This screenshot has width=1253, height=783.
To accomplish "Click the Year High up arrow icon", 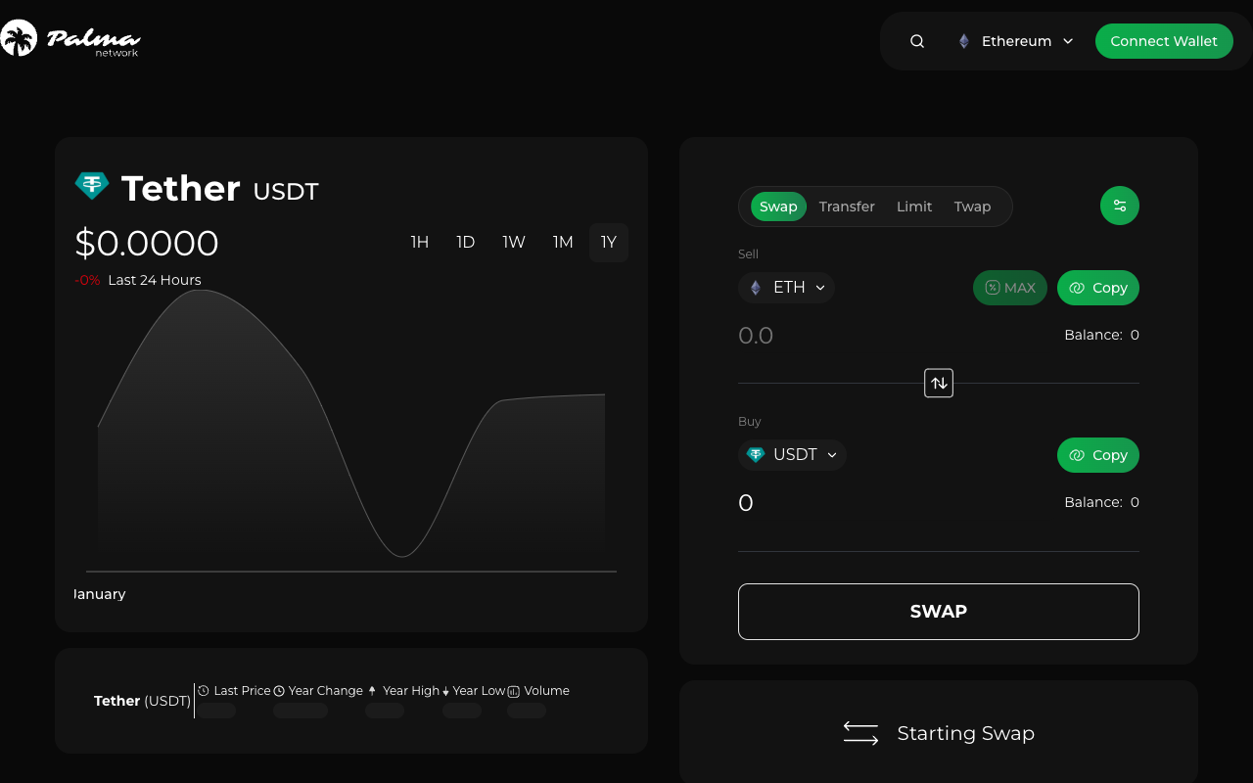I will click(372, 691).
